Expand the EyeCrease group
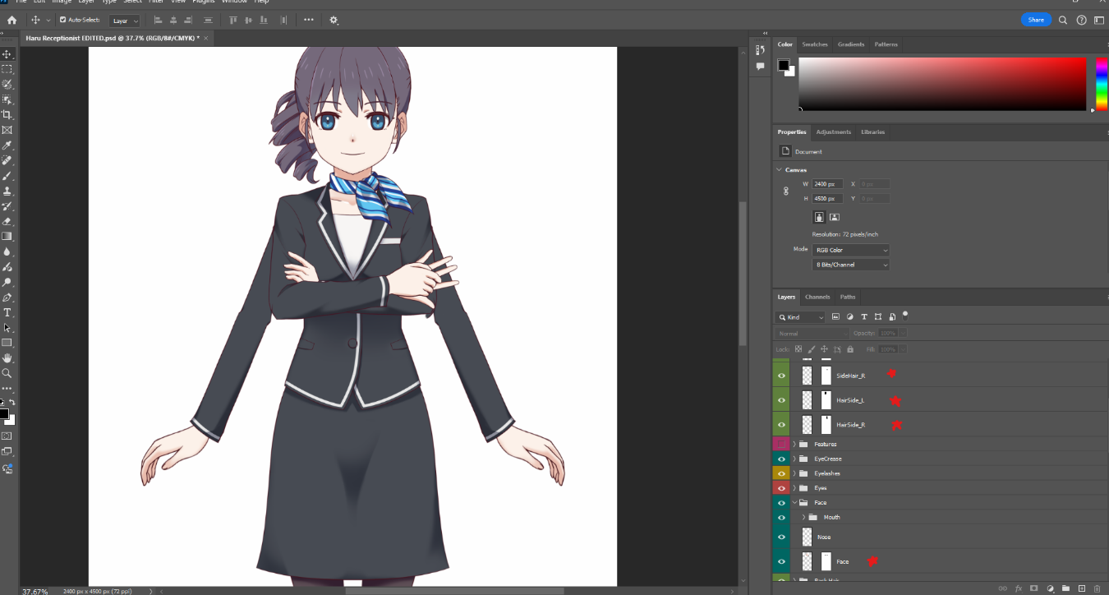 [794, 459]
